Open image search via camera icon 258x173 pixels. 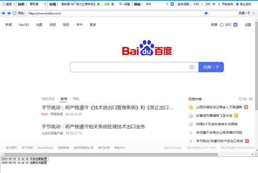(x=192, y=67)
